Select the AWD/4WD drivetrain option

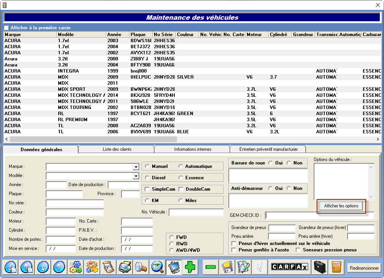[x=172, y=250]
